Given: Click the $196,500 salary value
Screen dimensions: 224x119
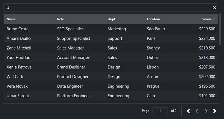Looking at the screenshot, I should pos(207,86).
